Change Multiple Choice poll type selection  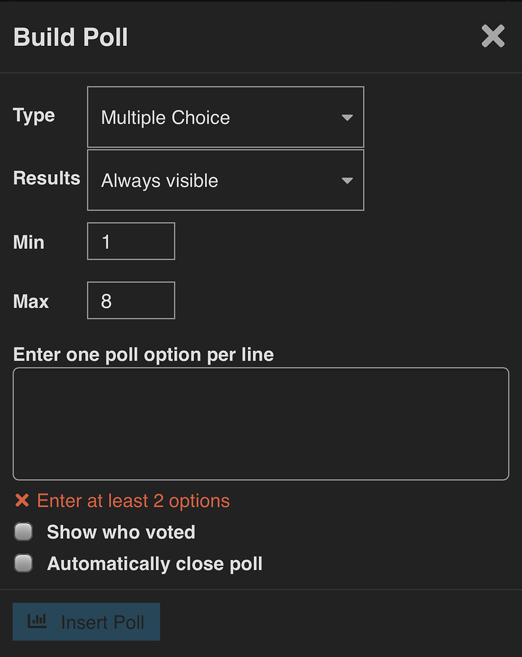pos(225,117)
